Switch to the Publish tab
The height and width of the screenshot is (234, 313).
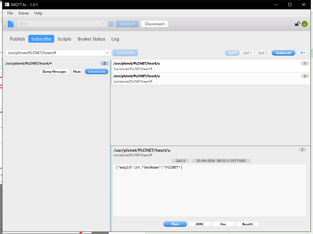tap(17, 39)
